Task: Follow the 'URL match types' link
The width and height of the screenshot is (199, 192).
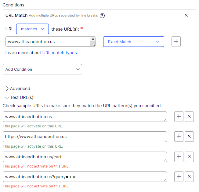Action: tap(60, 53)
